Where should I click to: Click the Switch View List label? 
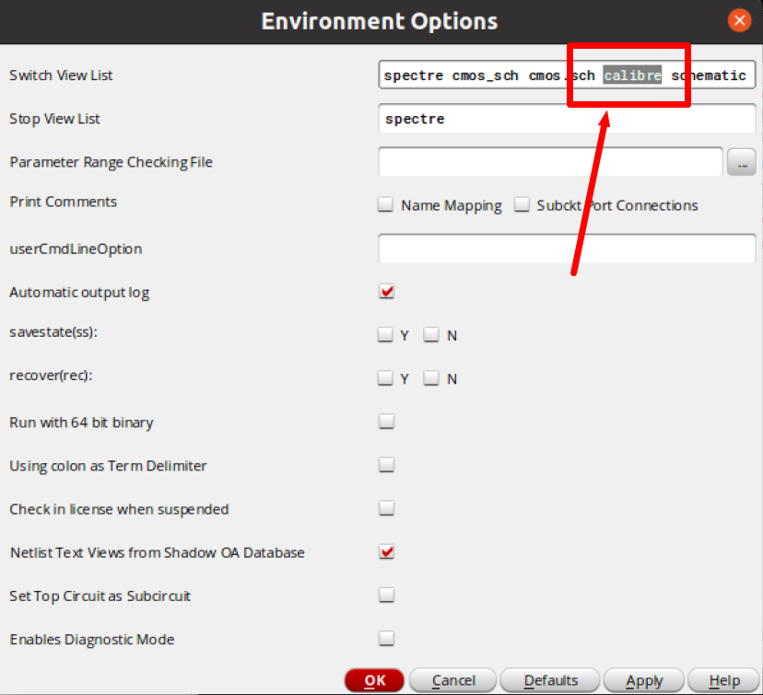coord(61,75)
